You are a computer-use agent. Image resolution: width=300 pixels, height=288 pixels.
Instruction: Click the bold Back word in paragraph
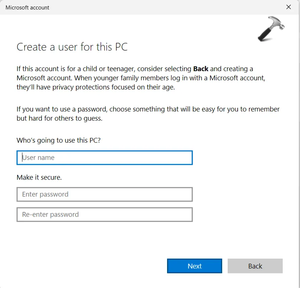tap(201, 69)
